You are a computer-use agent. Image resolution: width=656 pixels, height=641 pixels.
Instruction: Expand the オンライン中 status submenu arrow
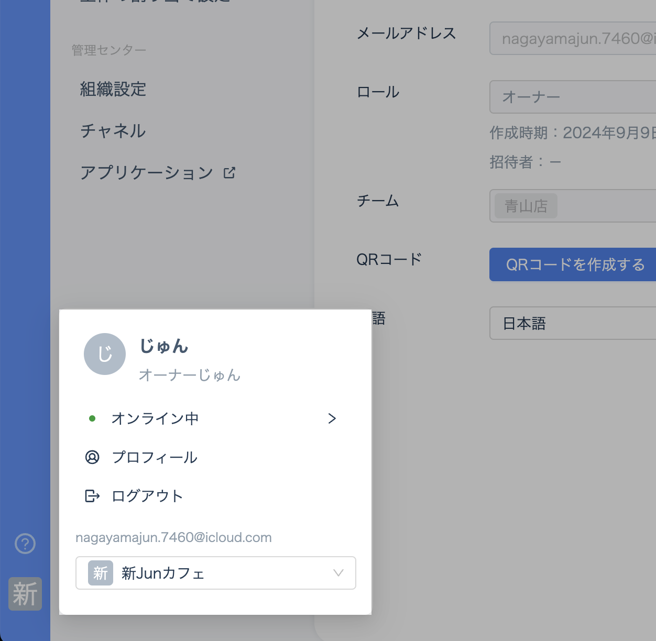point(332,418)
